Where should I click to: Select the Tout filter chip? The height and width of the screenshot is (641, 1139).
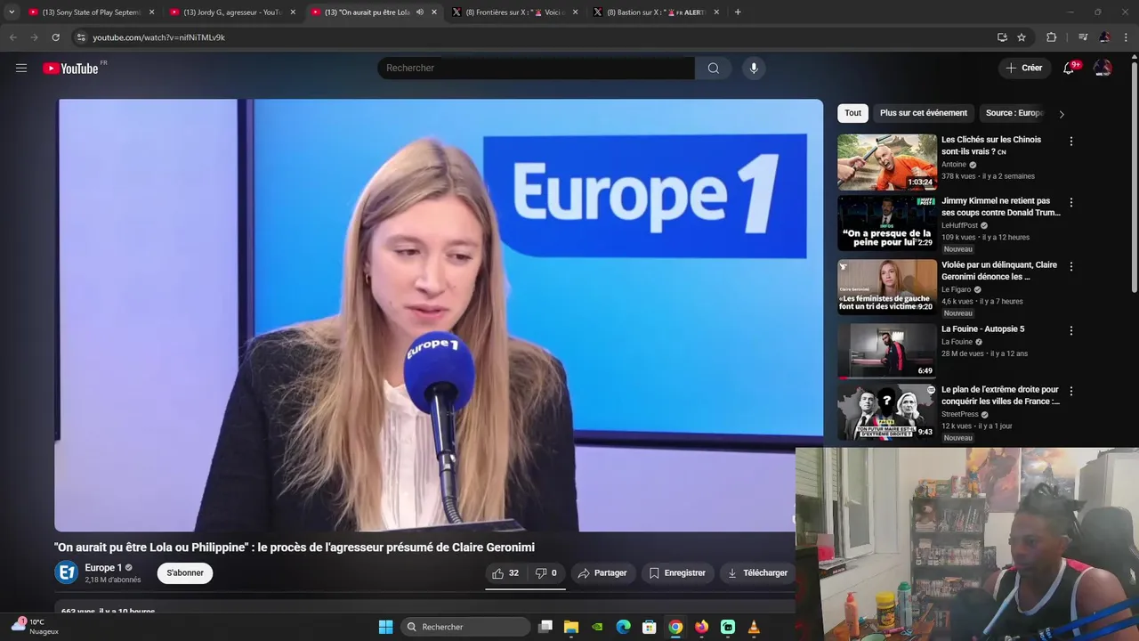[852, 113]
